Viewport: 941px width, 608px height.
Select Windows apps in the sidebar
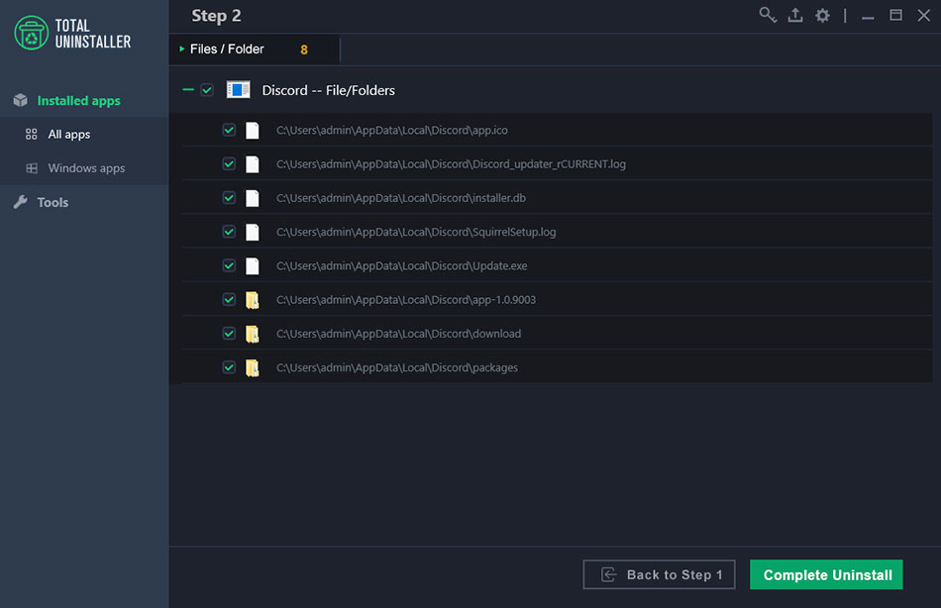[86, 168]
